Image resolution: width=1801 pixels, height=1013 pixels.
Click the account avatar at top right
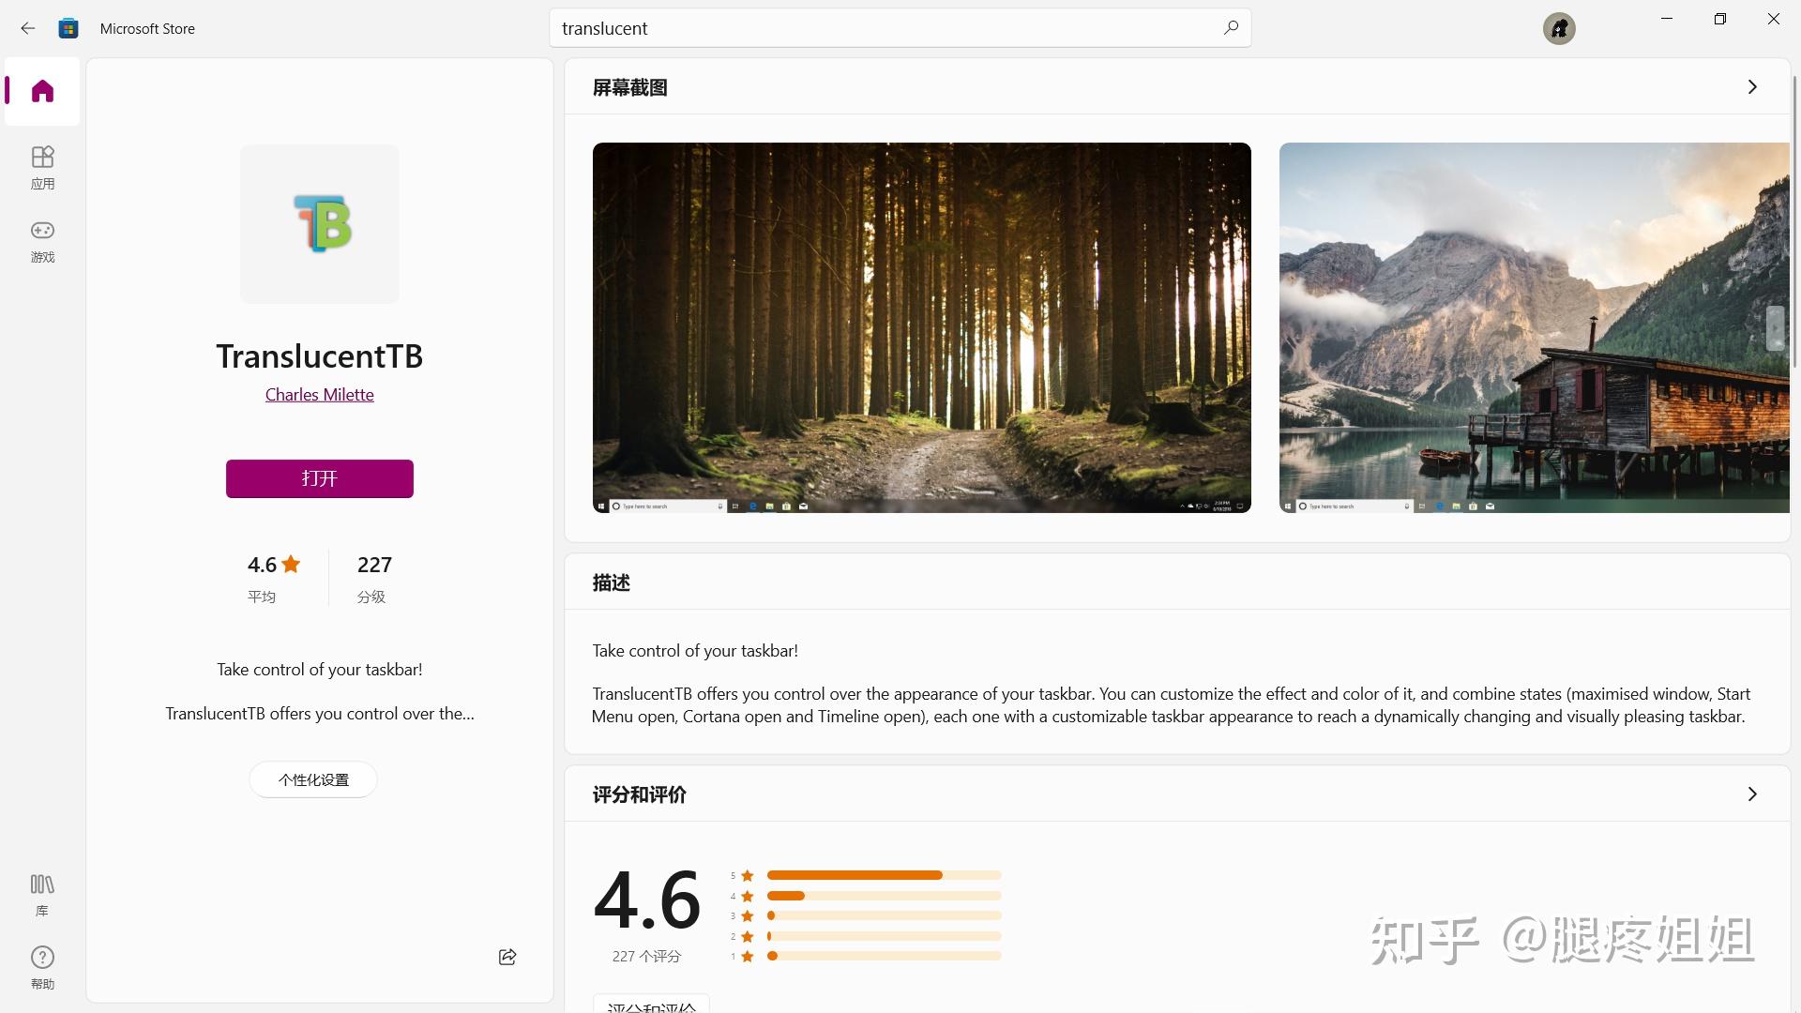1558,28
